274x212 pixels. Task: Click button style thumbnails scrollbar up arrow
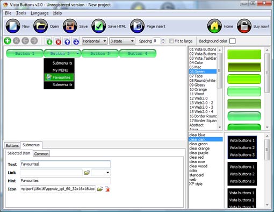click(267, 50)
